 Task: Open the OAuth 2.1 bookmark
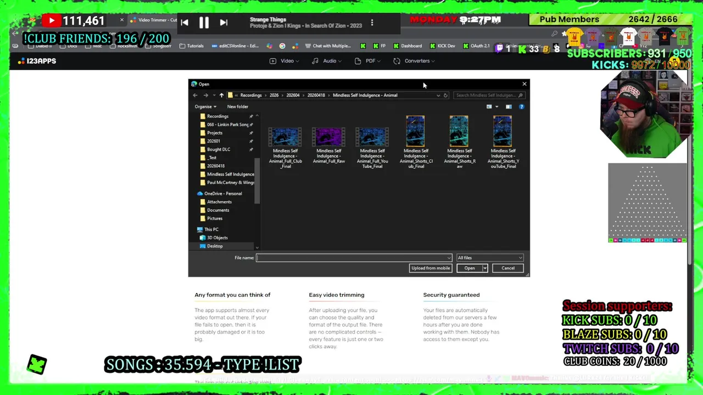[x=477, y=46]
